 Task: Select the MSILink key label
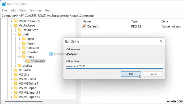tap(24, 75)
